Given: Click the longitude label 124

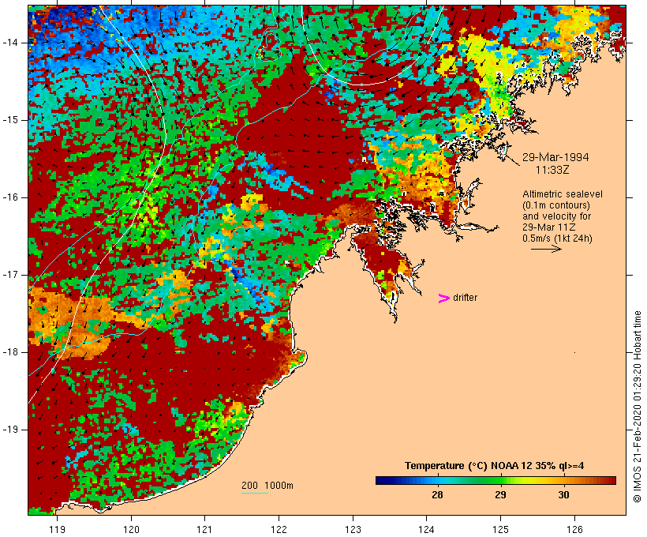Looking at the screenshot, I should tap(426, 530).
